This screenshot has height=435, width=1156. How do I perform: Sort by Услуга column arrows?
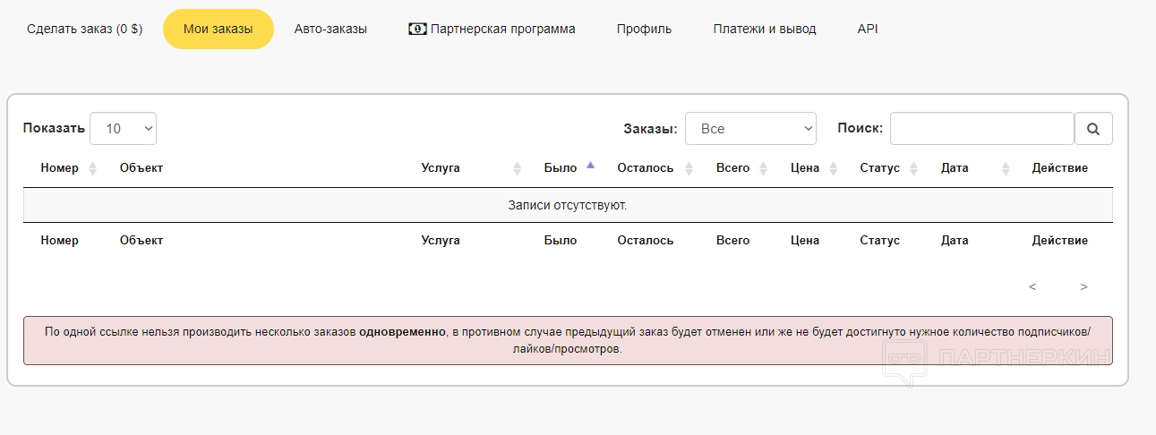point(517,168)
